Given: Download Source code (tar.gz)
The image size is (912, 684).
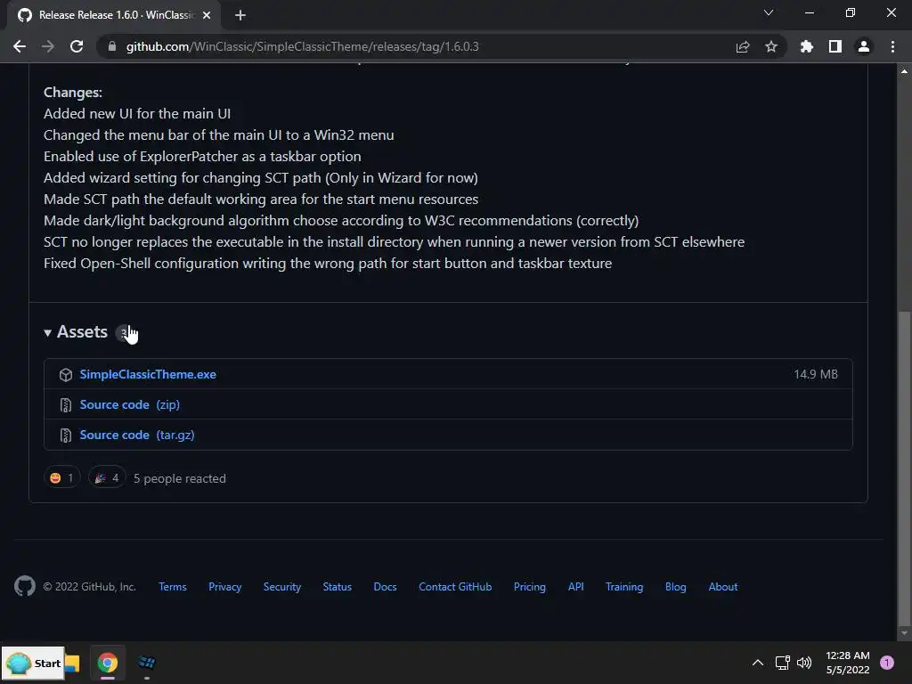Looking at the screenshot, I should click(x=137, y=435).
